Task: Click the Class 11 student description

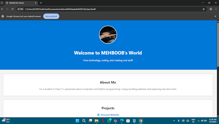Action: click(x=108, y=89)
